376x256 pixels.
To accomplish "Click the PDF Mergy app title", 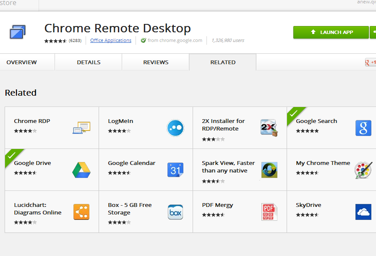I will (x=217, y=205).
